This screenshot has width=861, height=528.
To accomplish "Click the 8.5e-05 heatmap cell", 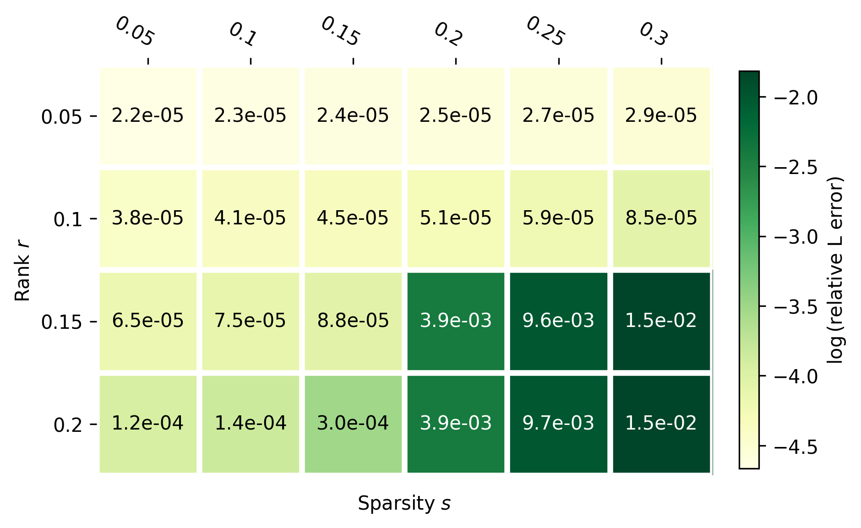I will click(661, 218).
